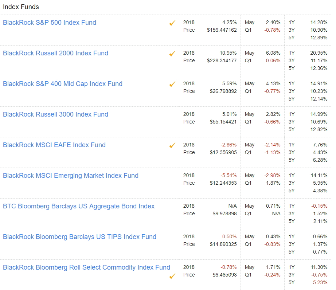Click the $14.890325 price value
This screenshot has height=290, width=336.
pos(223,244)
